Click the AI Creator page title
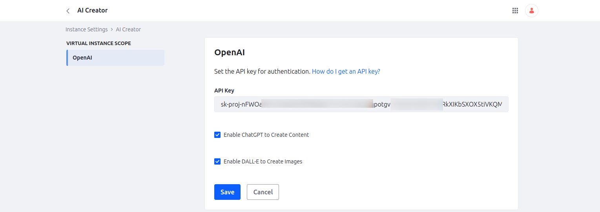 [x=92, y=11]
